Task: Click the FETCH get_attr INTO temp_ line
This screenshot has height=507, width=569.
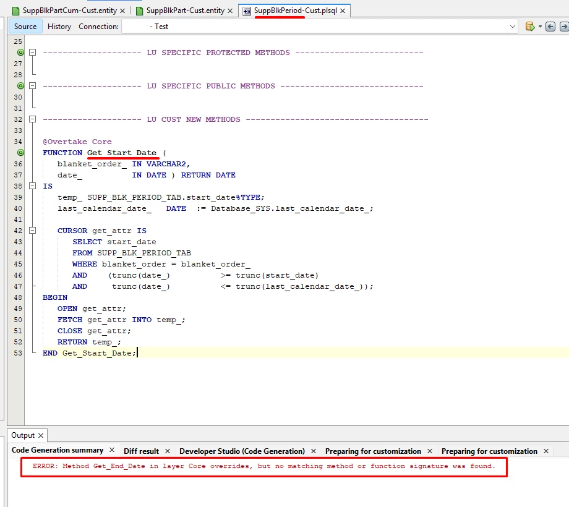Action: click(x=122, y=320)
